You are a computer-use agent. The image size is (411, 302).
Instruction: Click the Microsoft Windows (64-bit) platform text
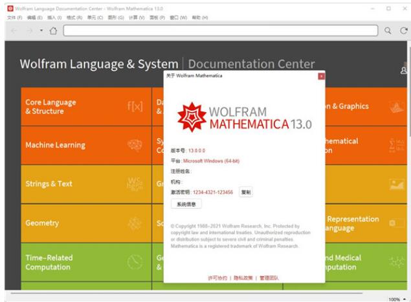pyautogui.click(x=211, y=161)
